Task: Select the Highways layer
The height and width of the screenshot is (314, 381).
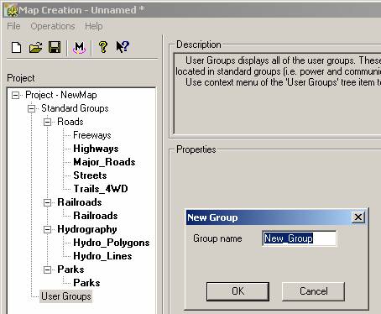Action: click(96, 149)
